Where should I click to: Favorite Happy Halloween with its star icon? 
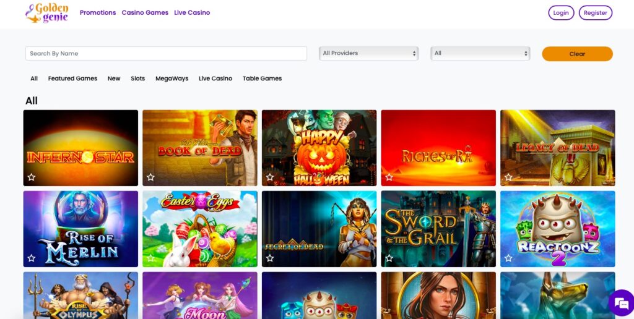coord(270,177)
